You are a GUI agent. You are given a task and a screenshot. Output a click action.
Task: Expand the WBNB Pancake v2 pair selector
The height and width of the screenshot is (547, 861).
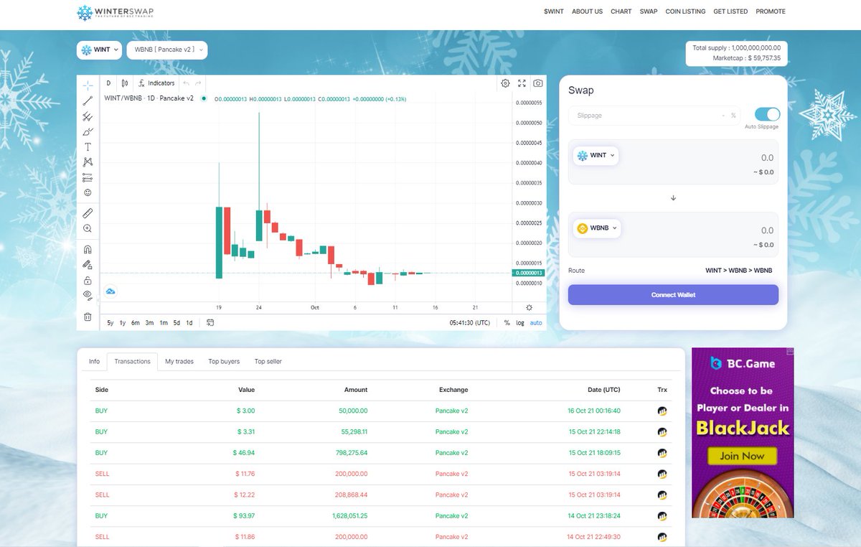167,50
